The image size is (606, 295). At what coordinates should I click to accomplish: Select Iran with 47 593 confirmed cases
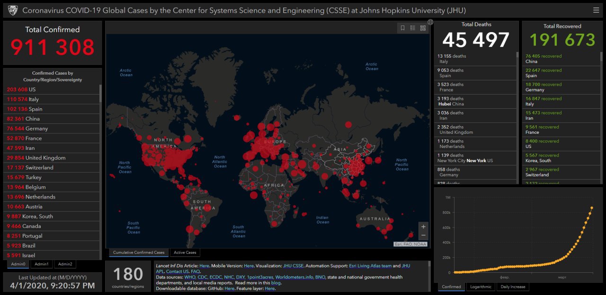coord(52,148)
